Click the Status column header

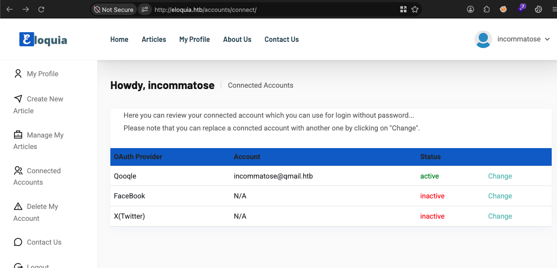coord(430,156)
